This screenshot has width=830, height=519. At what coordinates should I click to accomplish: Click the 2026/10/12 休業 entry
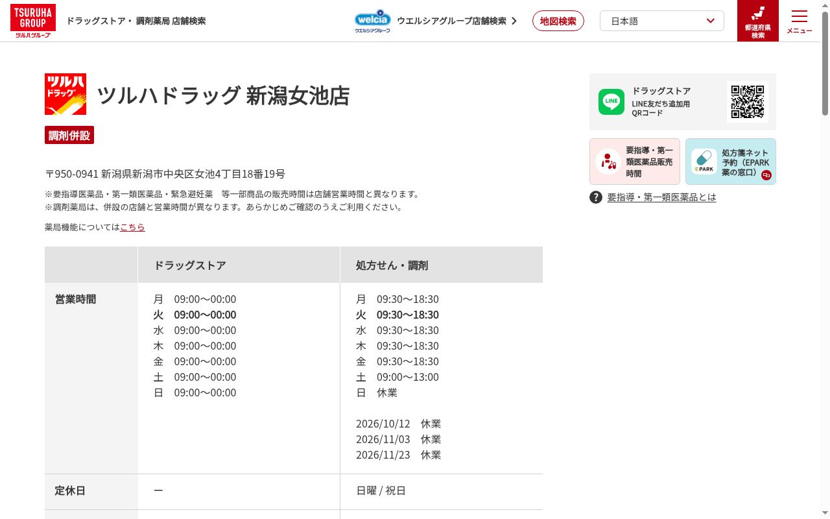click(398, 424)
